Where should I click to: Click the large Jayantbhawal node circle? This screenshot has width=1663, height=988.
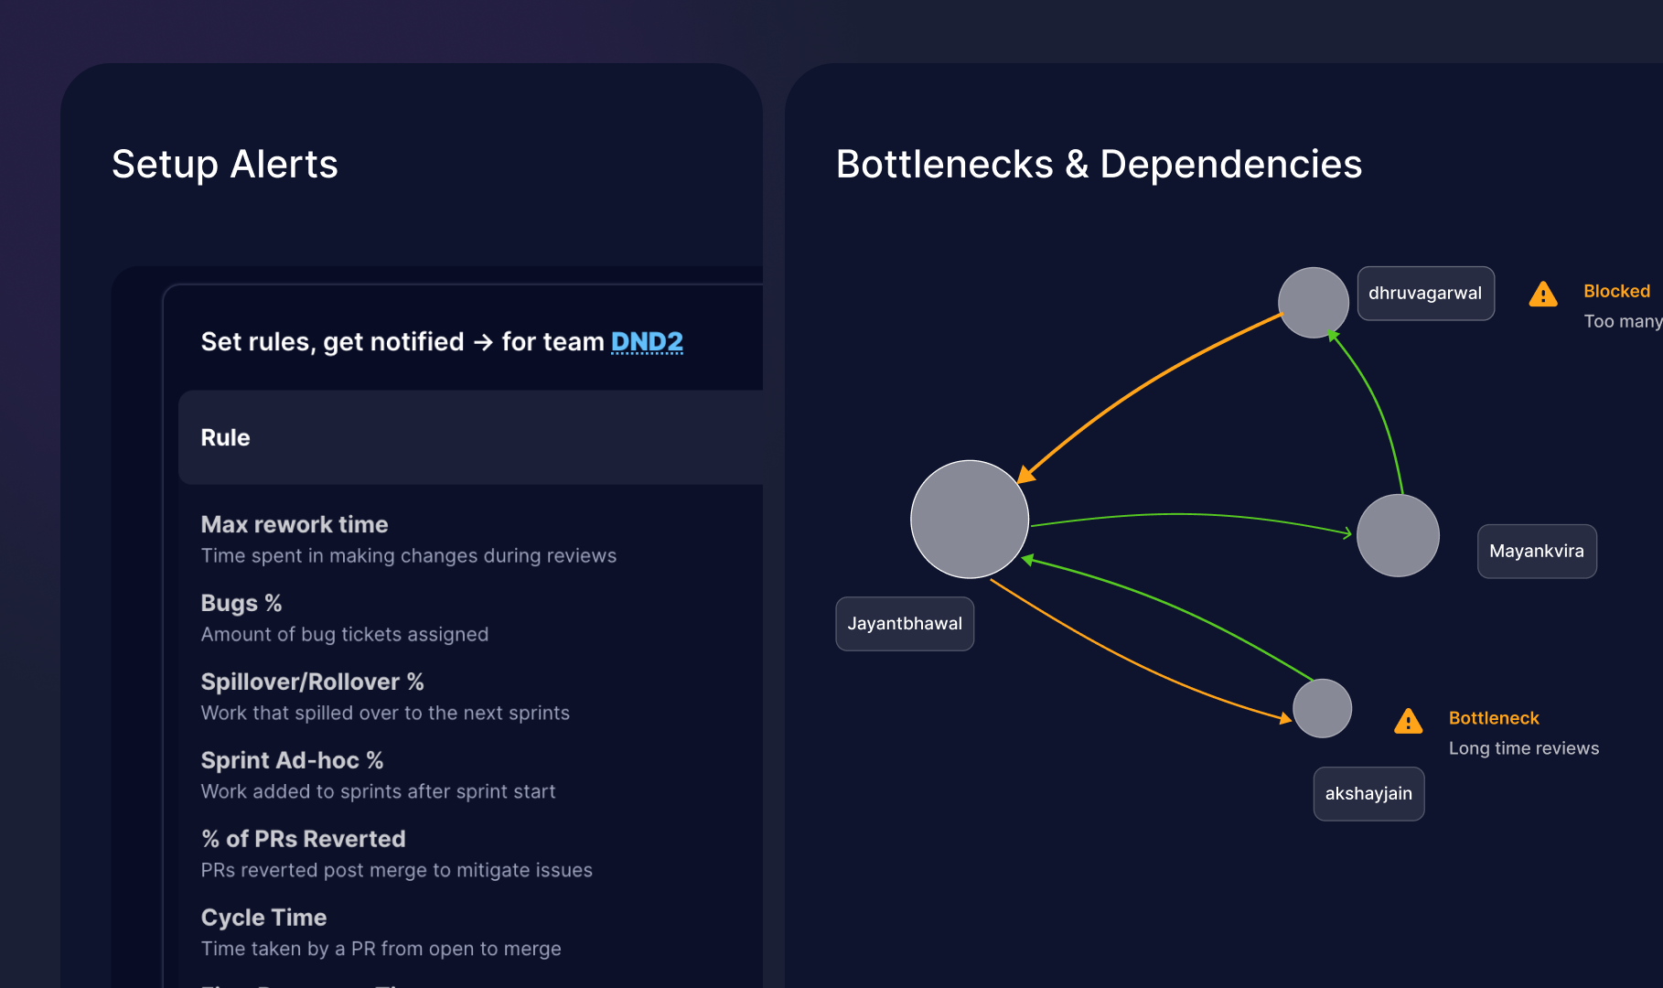pos(970,519)
